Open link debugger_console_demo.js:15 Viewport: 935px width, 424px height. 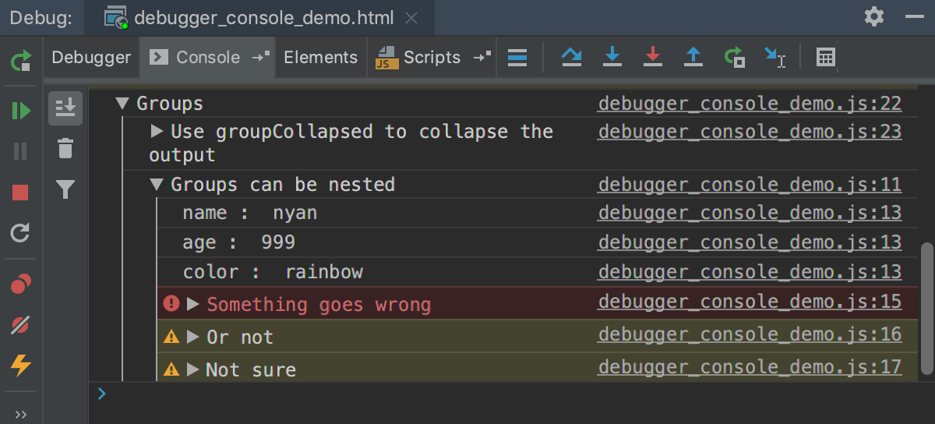750,302
